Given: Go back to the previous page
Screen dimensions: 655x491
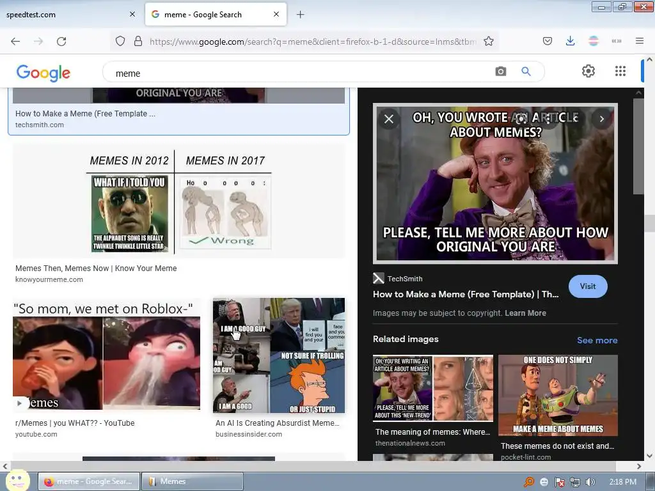Looking at the screenshot, I should pos(15,42).
